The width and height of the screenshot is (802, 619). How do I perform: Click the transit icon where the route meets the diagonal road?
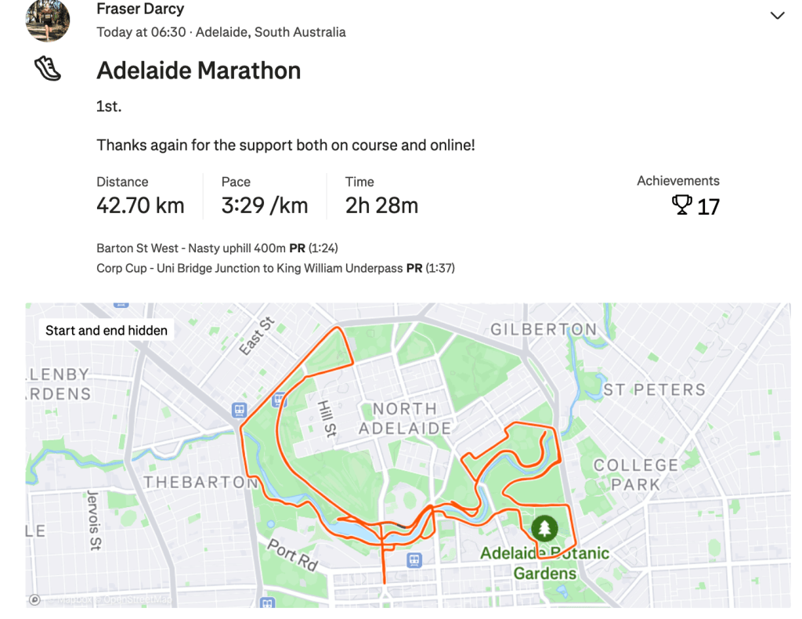239,410
